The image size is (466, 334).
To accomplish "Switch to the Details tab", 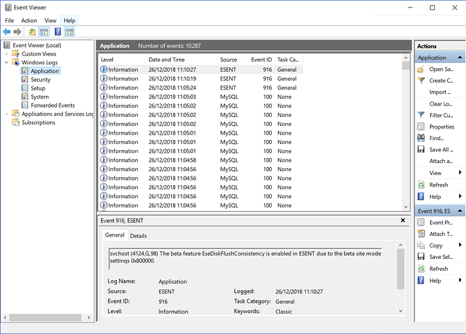I will (138, 235).
